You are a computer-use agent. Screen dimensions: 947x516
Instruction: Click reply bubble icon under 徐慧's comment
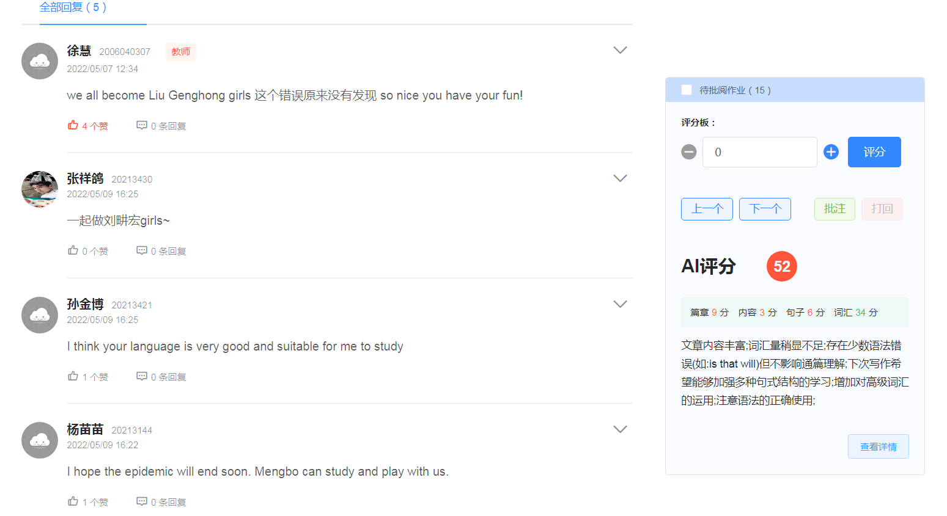click(142, 125)
